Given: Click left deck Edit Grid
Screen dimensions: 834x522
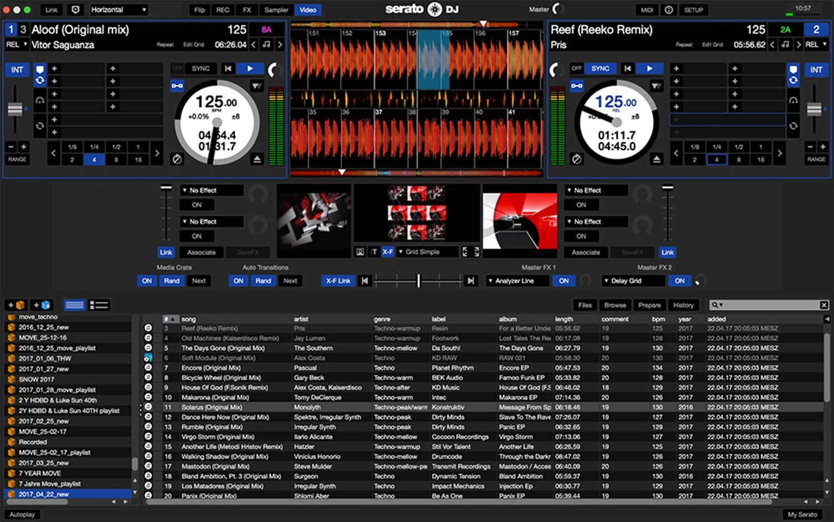Looking at the screenshot, I should pos(193,44).
